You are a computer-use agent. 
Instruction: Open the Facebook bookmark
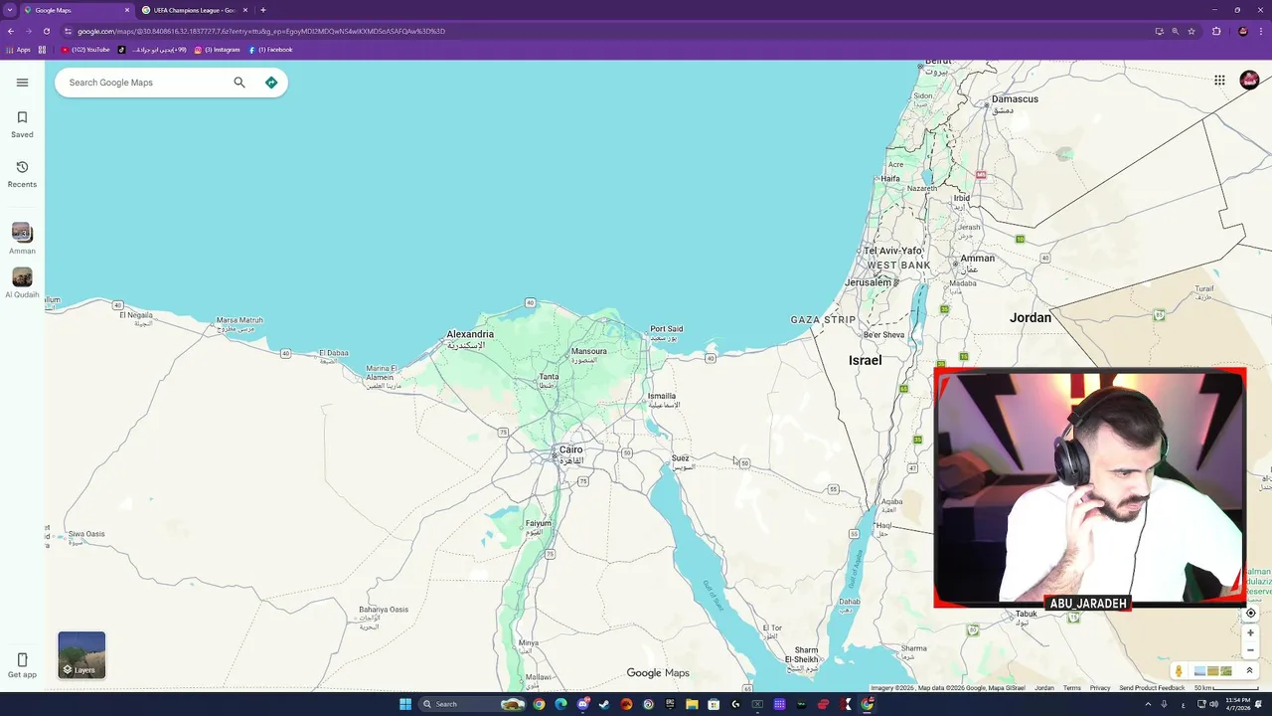270,50
